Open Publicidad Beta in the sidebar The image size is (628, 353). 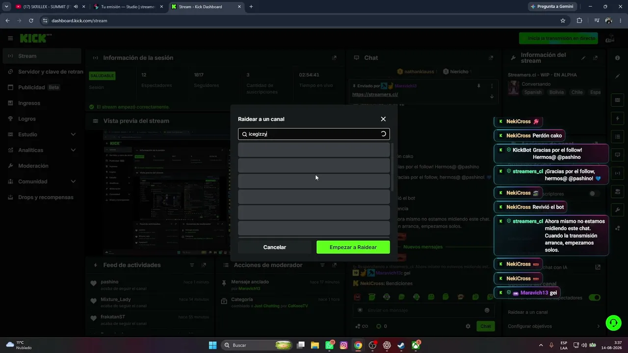pyautogui.click(x=42, y=87)
